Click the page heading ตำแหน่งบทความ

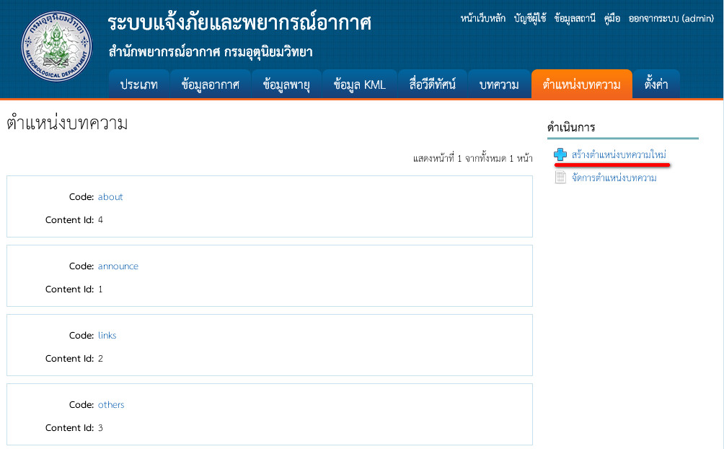click(x=67, y=123)
